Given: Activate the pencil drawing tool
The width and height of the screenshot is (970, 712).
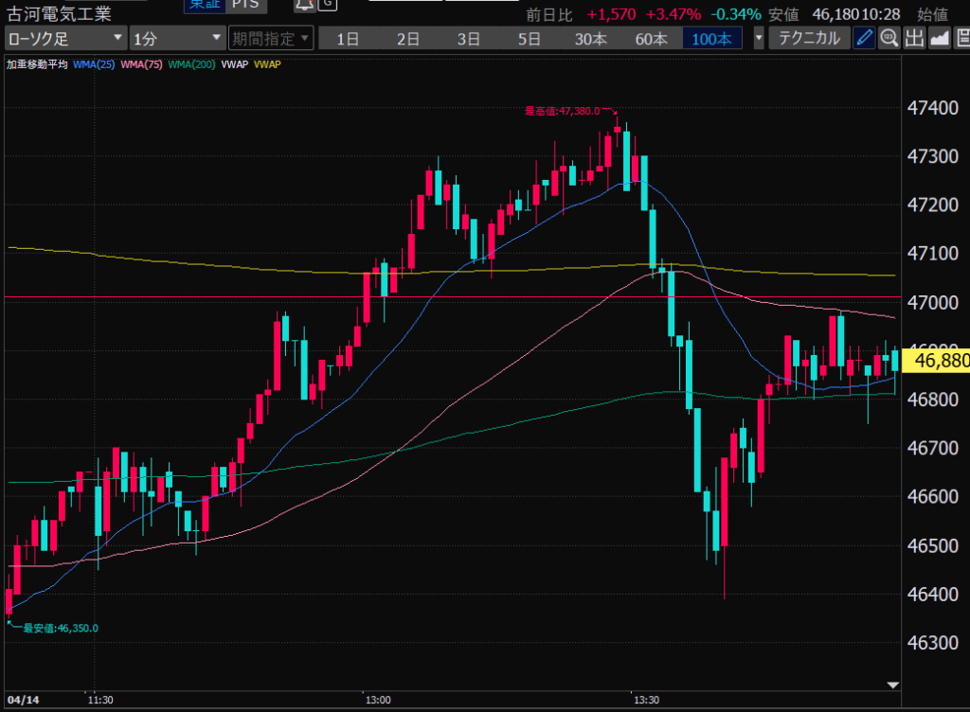Looking at the screenshot, I should [864, 38].
